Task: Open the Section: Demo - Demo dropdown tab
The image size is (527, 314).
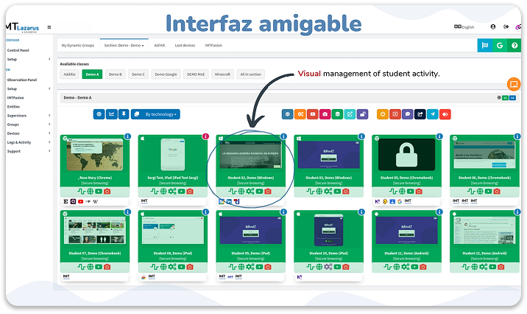Action: (x=124, y=45)
